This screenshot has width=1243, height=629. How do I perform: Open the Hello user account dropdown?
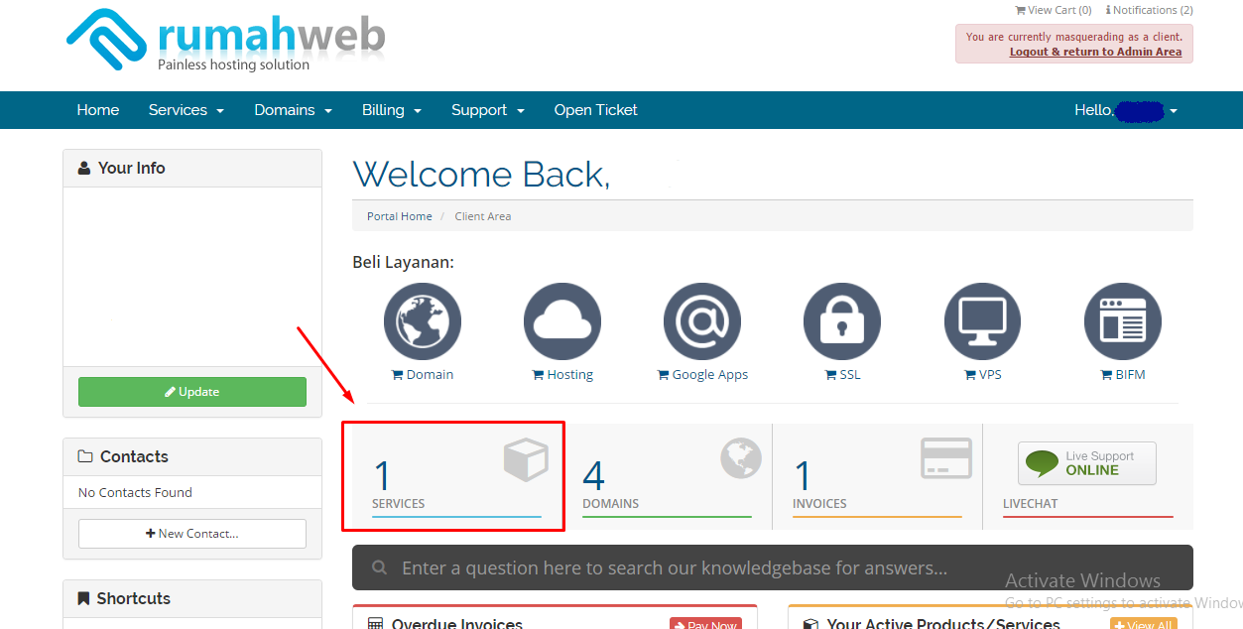pyautogui.click(x=1126, y=110)
